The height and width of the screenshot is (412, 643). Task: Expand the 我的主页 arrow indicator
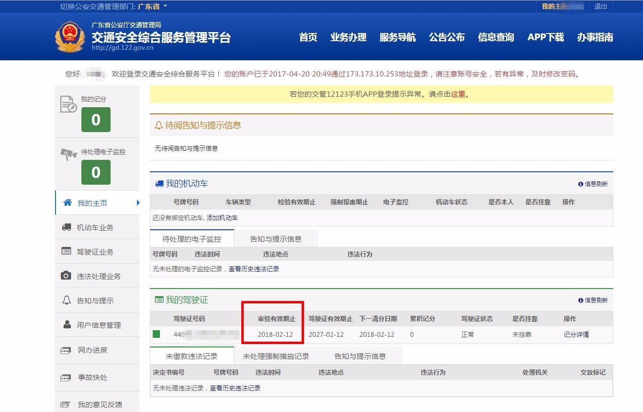click(138, 203)
